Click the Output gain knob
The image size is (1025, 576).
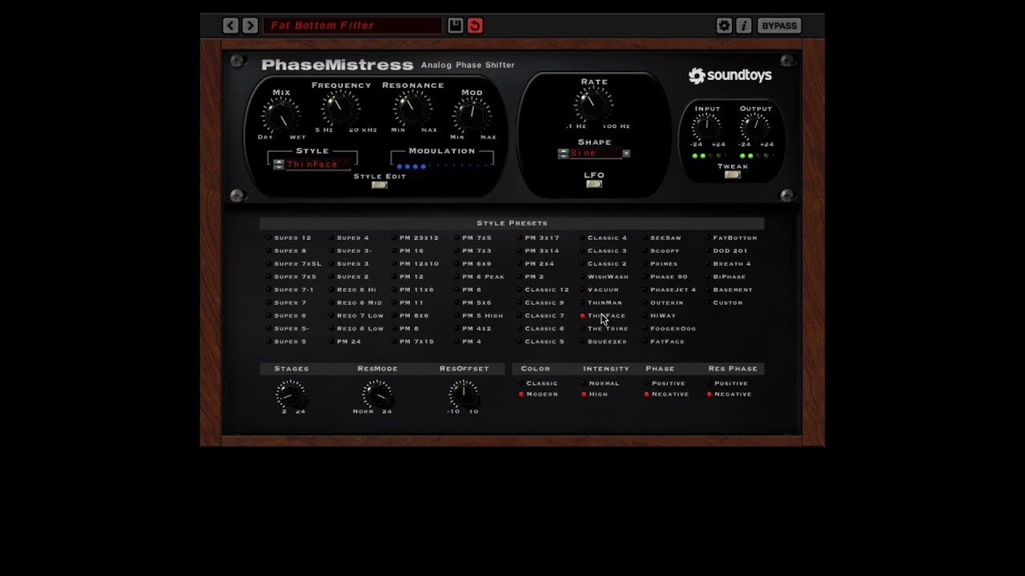point(754,126)
